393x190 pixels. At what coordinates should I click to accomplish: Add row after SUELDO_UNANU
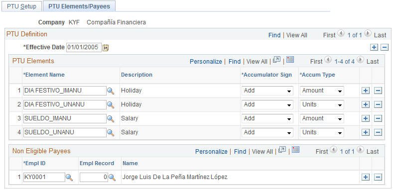[x=366, y=132]
